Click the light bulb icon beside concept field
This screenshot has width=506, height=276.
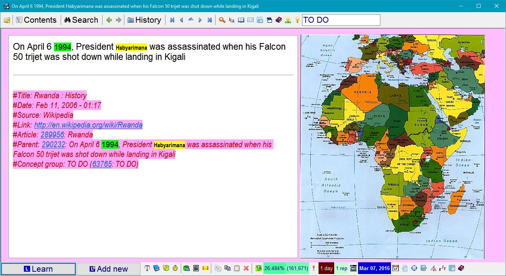297,20
